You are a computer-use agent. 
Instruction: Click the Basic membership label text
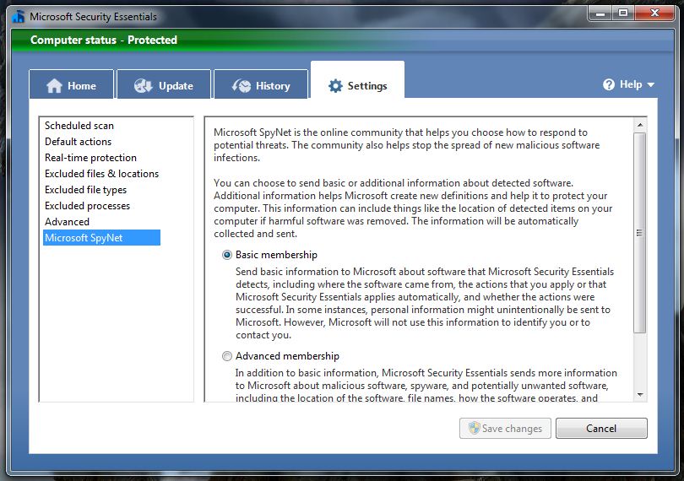(x=277, y=255)
